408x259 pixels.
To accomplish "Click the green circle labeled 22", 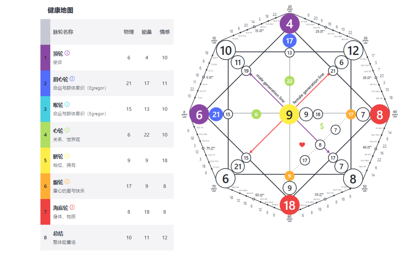I will pyautogui.click(x=290, y=81).
